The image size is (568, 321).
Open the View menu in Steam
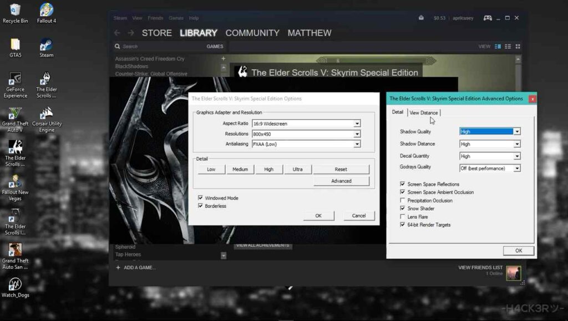137,18
